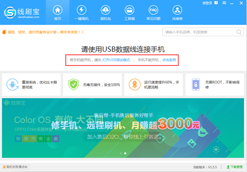Click the Android reinstall system icon
Screen dimensions: 247x172
coord(12,85)
